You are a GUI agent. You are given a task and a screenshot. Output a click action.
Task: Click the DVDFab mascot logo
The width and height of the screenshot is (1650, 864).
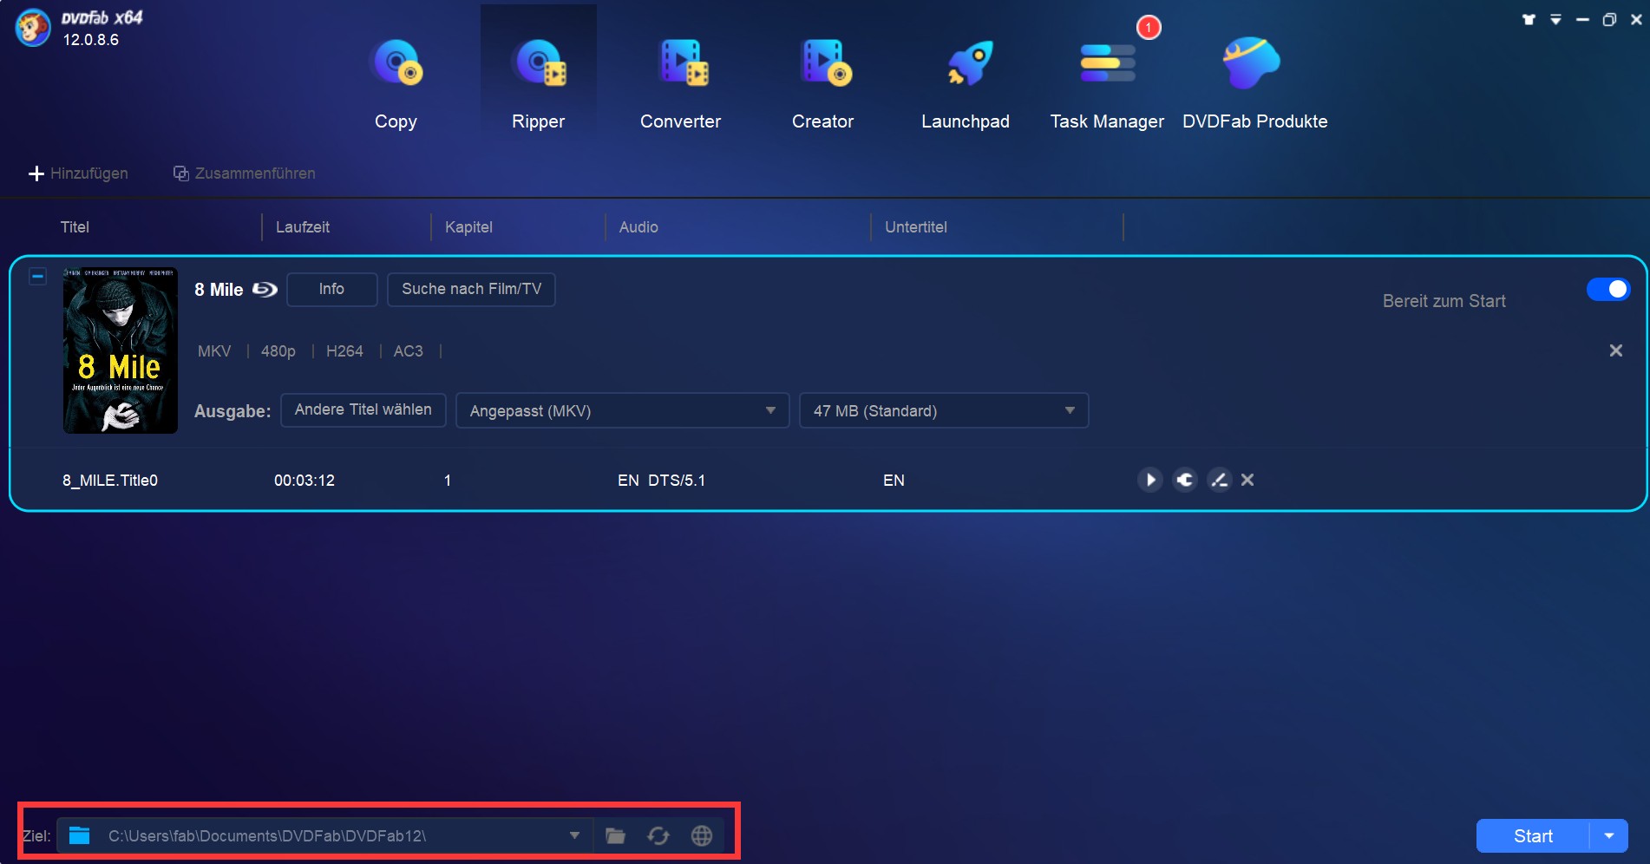tap(33, 28)
